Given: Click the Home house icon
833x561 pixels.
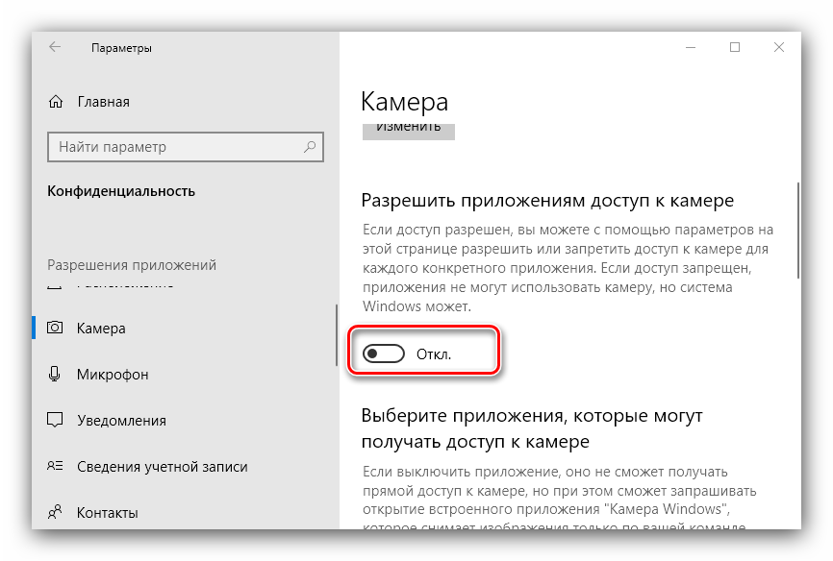Looking at the screenshot, I should pos(56,102).
